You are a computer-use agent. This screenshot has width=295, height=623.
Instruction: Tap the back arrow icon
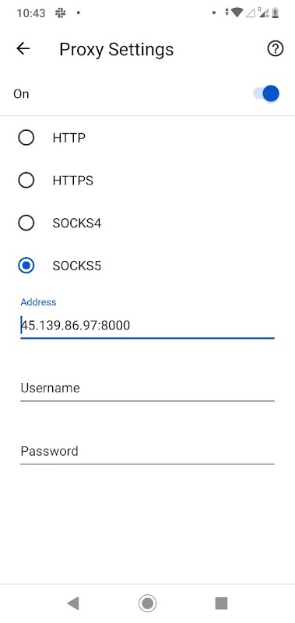point(23,48)
